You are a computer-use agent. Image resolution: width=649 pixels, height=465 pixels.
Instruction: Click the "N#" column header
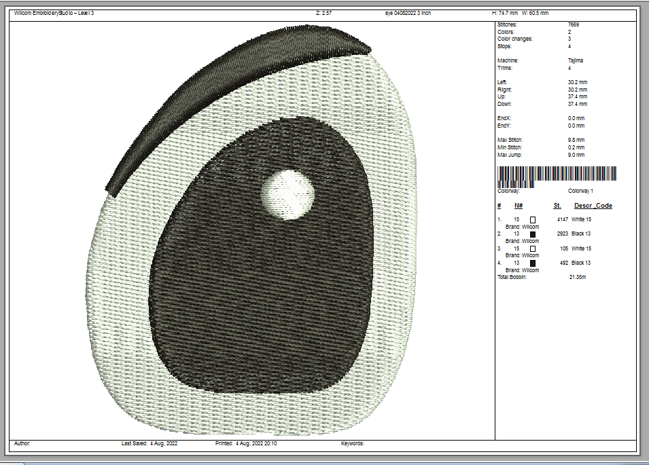click(x=518, y=206)
